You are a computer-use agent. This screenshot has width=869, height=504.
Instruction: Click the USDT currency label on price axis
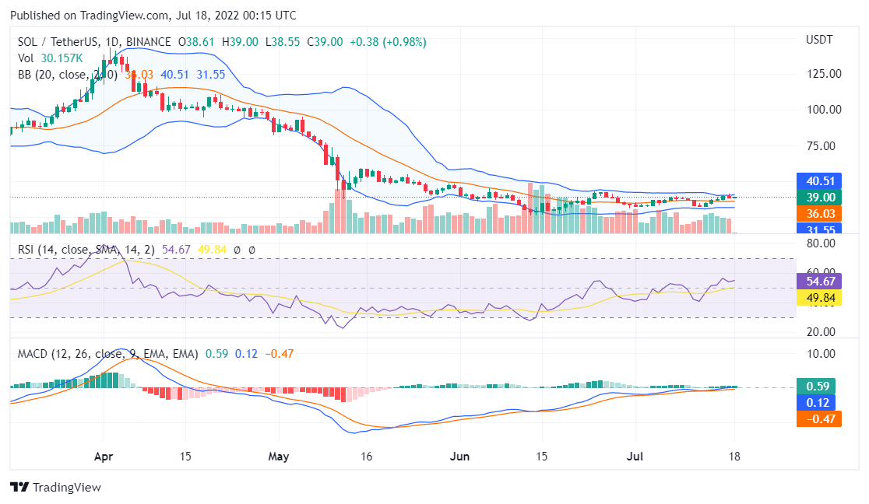(819, 39)
